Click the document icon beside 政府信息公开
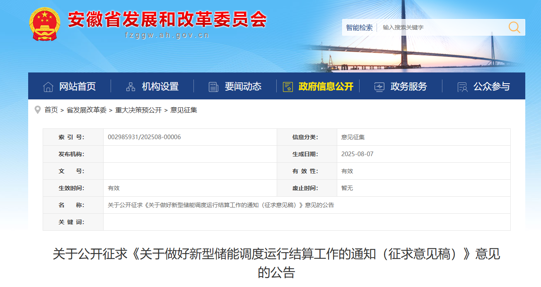 click(x=288, y=87)
